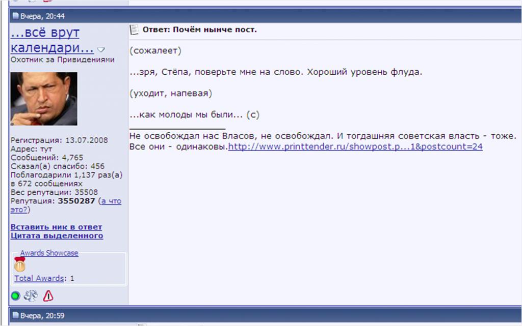This screenshot has height=326, width=522.
Task: Click 'Цитата выделенного' link
Action: click(57, 235)
